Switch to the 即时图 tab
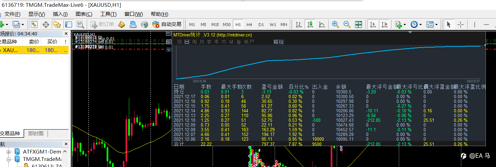This screenshot has width=496, height=167. (x=36, y=134)
